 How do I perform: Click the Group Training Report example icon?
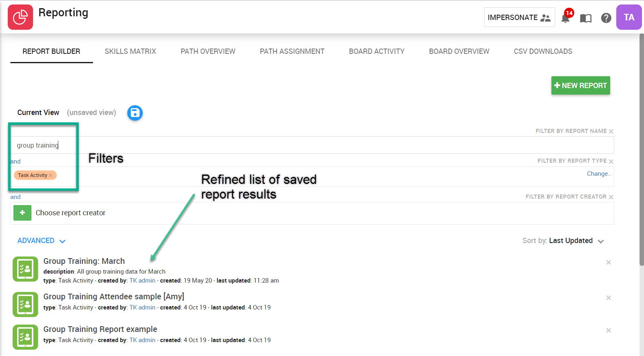point(25,337)
